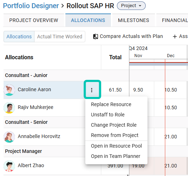Click the Total column header
This screenshot has height=176, width=188.
[x=115, y=57]
